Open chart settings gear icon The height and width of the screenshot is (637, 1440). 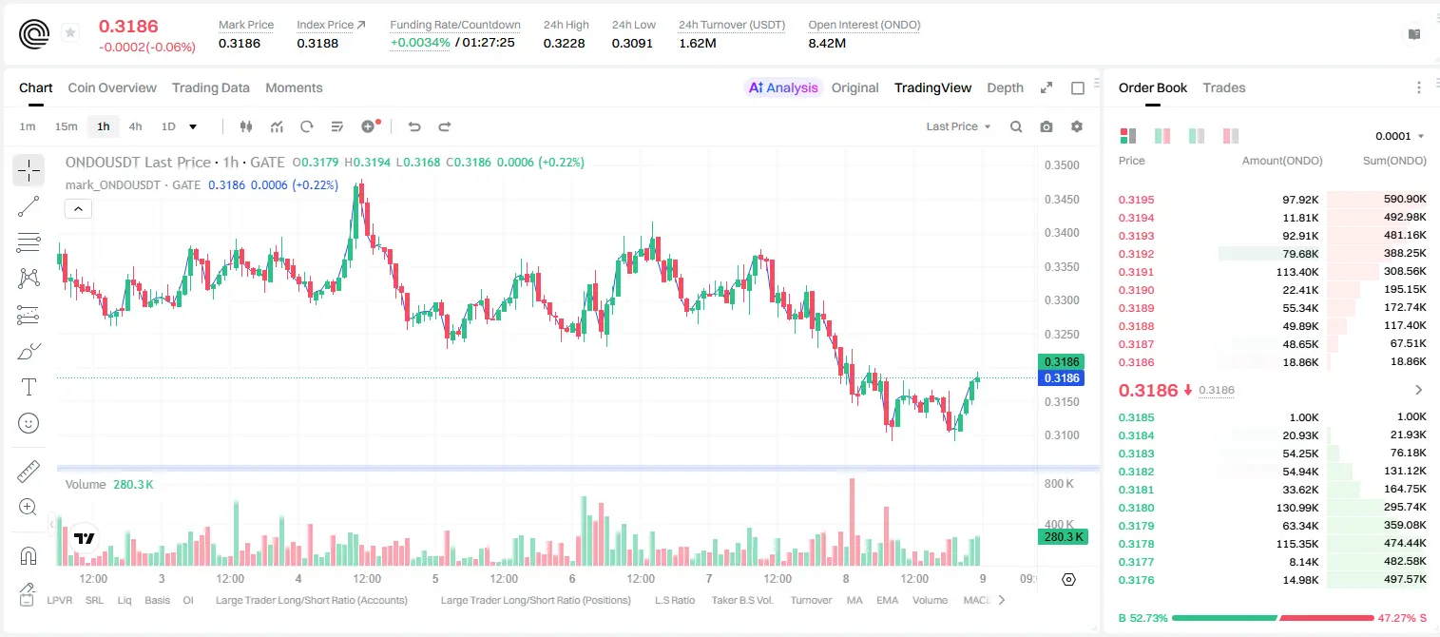click(x=1077, y=126)
